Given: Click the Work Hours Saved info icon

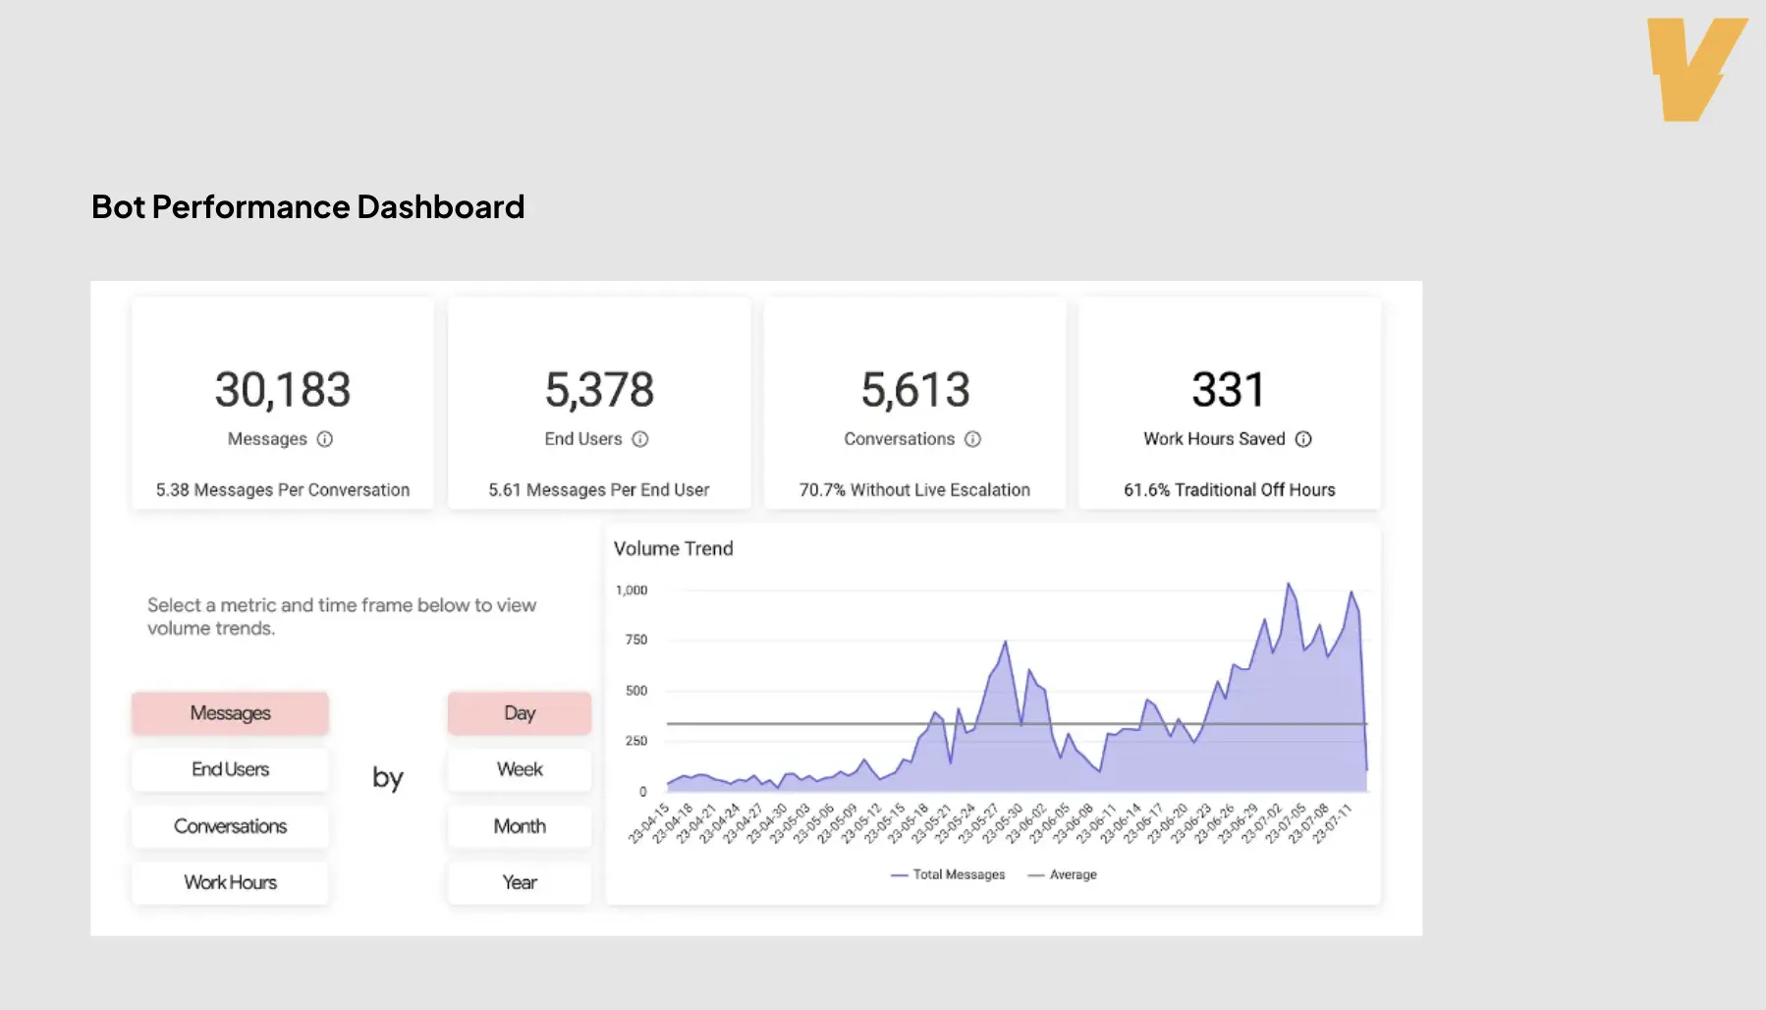Looking at the screenshot, I should pyautogui.click(x=1302, y=439).
